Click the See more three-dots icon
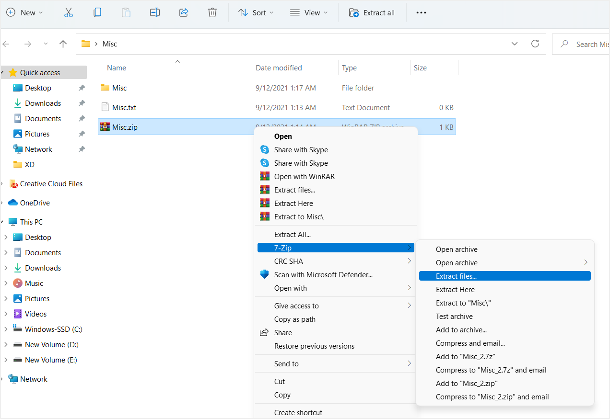This screenshot has width=610, height=419. [421, 13]
